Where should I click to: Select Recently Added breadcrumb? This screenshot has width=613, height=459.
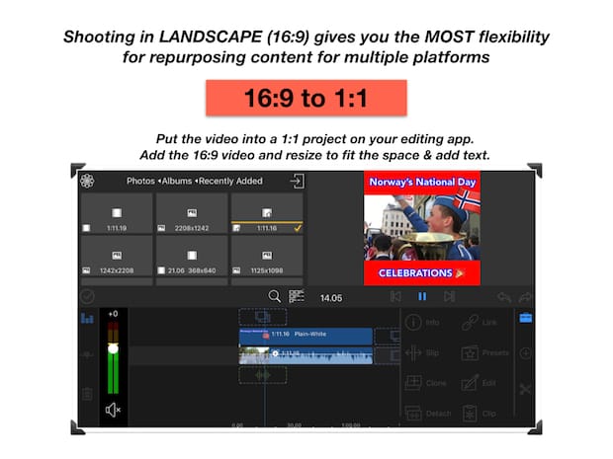click(x=230, y=182)
